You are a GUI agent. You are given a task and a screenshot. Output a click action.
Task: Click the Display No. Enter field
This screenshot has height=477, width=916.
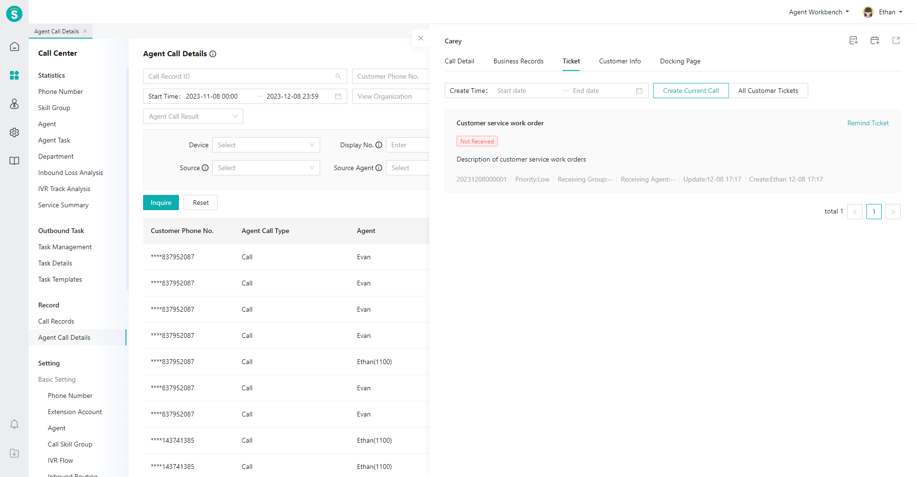pos(408,145)
